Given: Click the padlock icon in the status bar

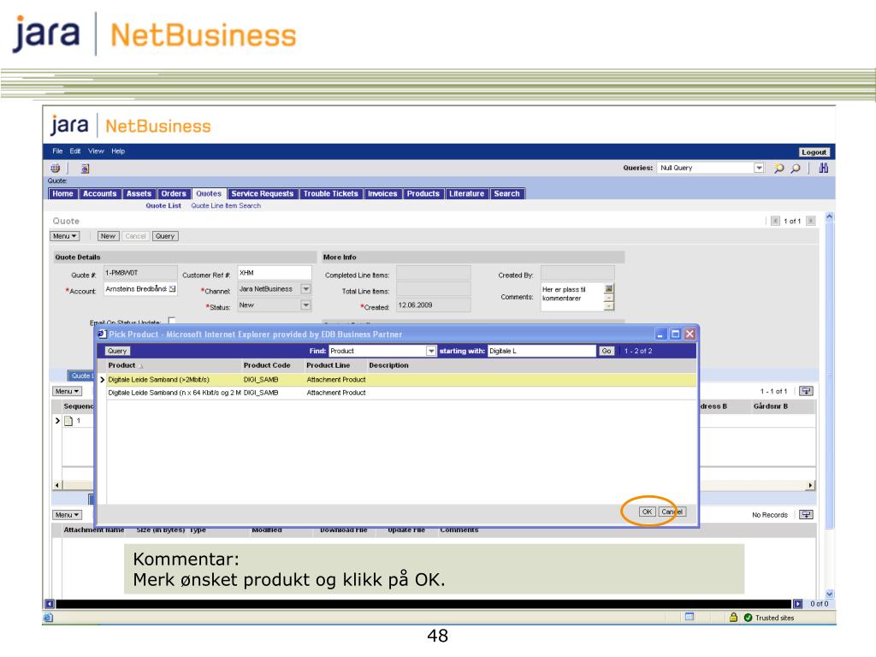Looking at the screenshot, I should point(733,618).
